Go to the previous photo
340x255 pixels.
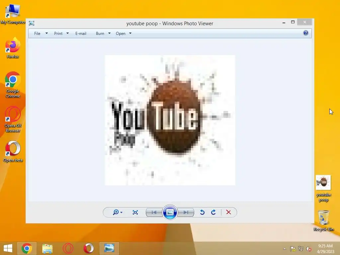coord(154,212)
